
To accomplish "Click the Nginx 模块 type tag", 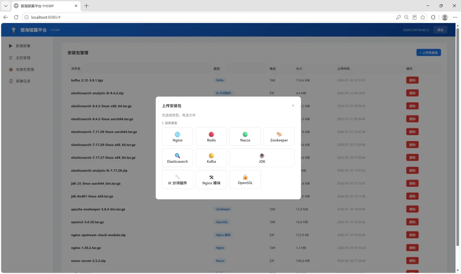I will point(223,235).
